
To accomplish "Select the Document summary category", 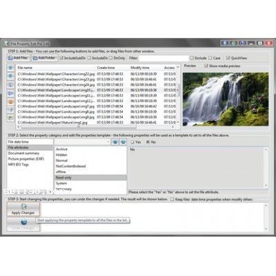I will tap(30, 153).
